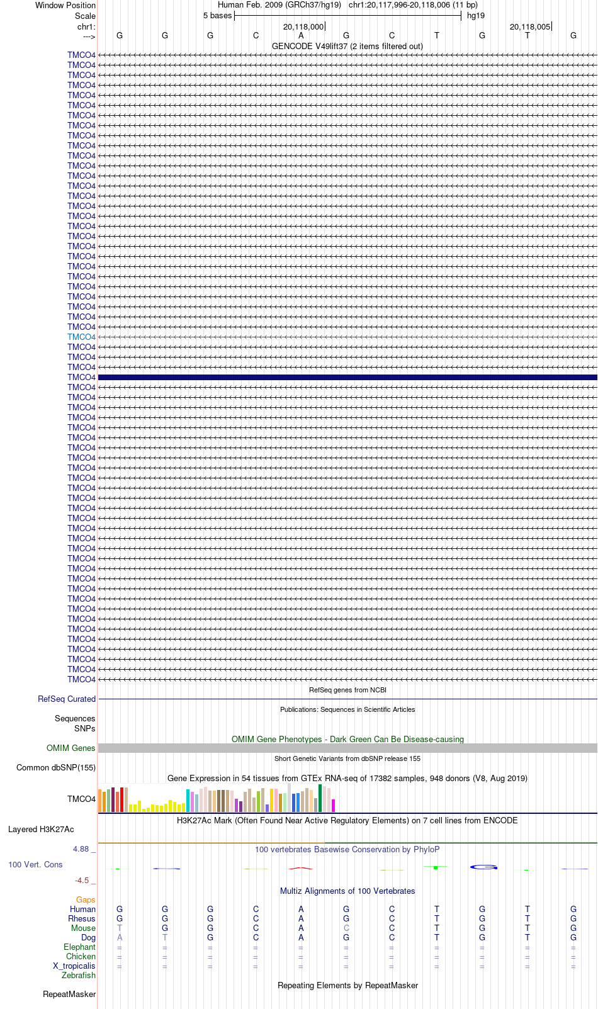
Task: Click the large blue G PhyloP logo
Action: point(483,867)
